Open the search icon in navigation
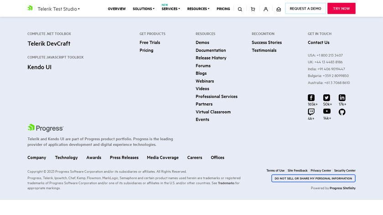383x215 pixels. click(x=240, y=9)
